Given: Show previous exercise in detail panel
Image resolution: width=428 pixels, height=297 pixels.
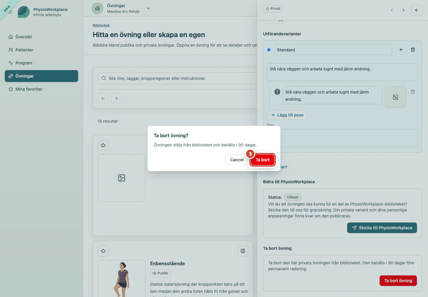Looking at the screenshot, I should point(392,10).
